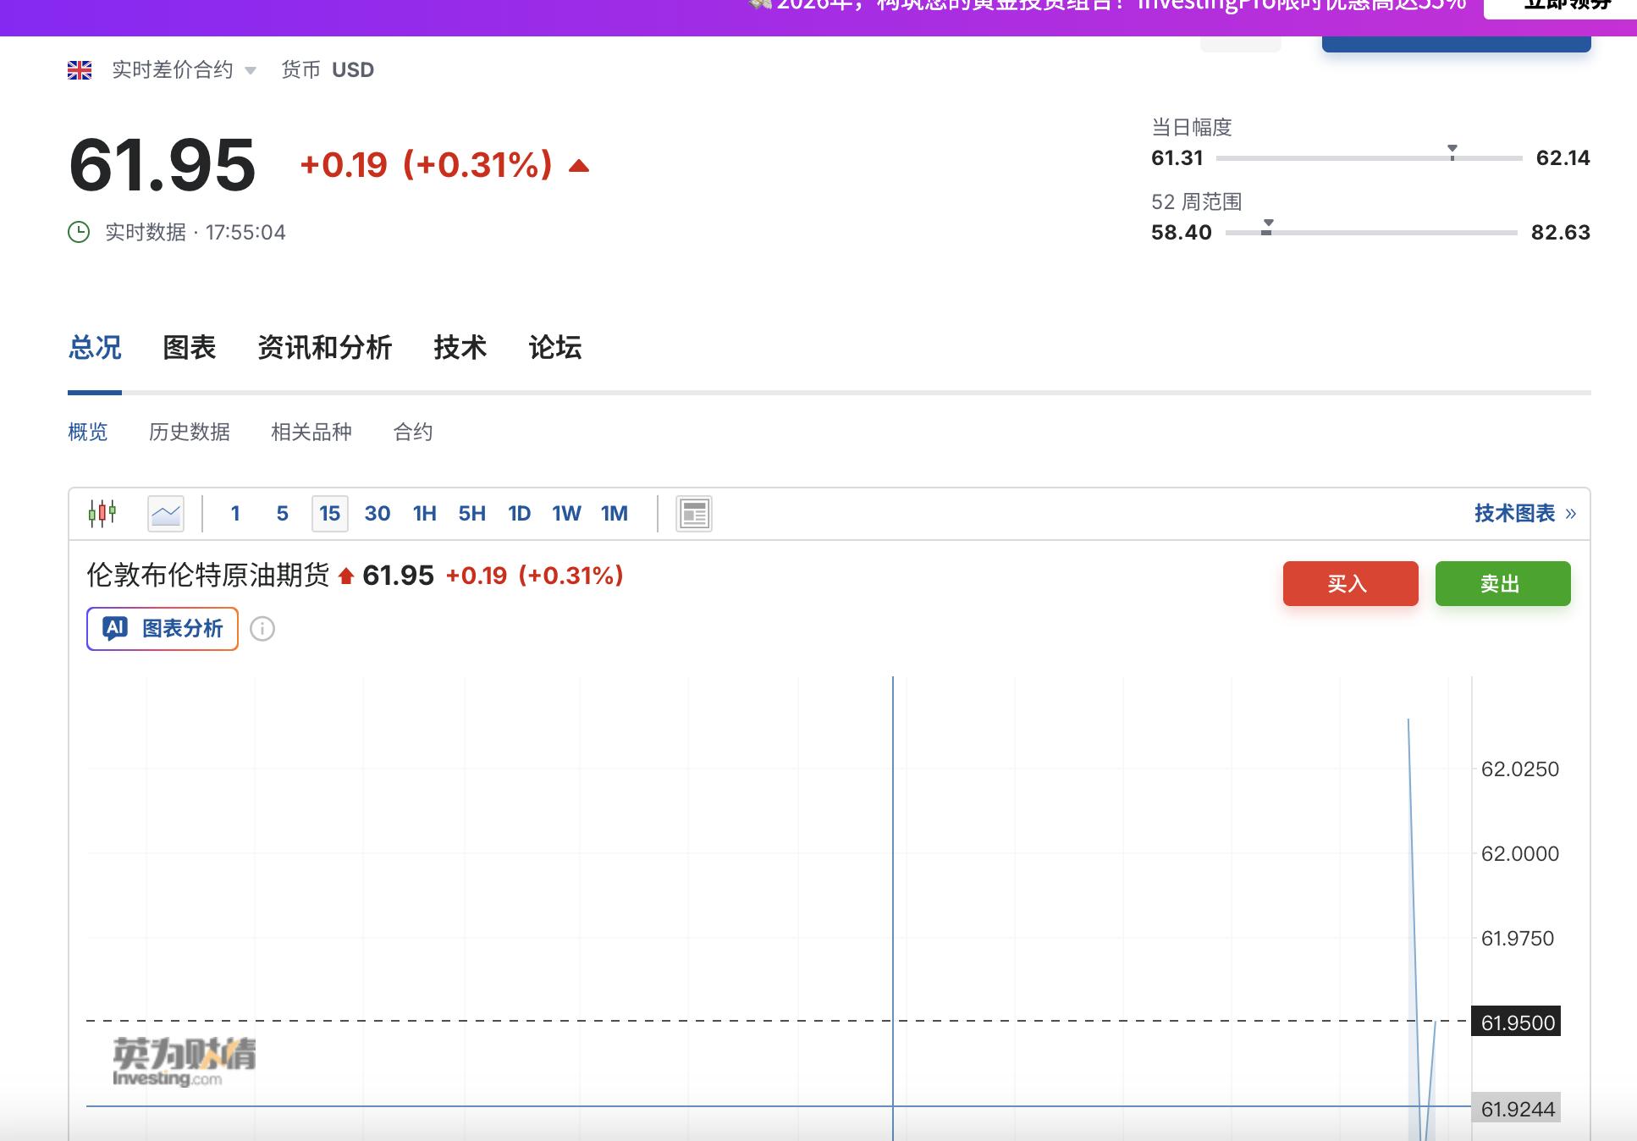Select the 15 minute interval
1637x1141 pixels.
pyautogui.click(x=329, y=513)
